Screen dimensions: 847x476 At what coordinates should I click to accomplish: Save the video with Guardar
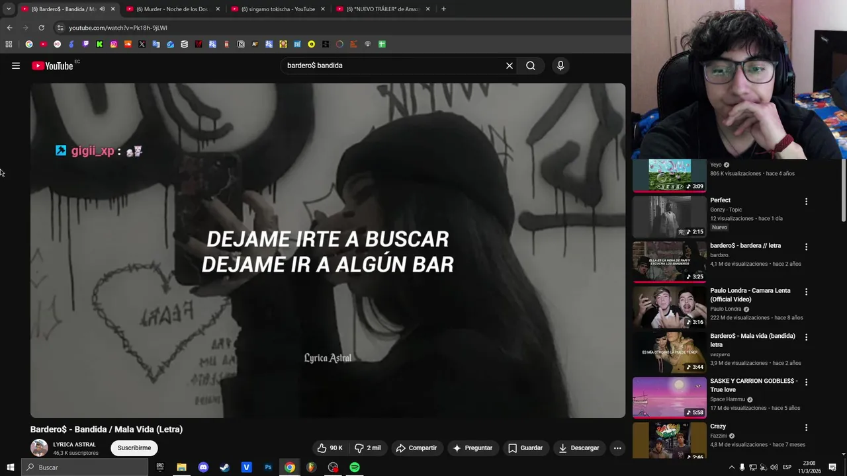tap(525, 448)
